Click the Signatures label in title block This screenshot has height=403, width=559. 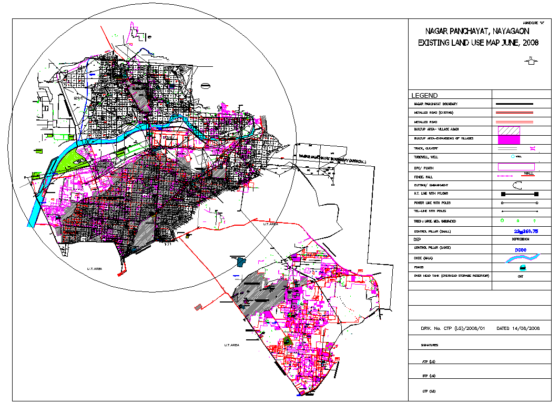pyautogui.click(x=431, y=345)
